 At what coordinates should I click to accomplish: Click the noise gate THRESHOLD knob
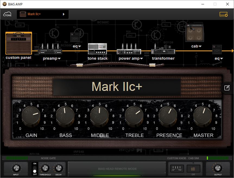coord(45,168)
